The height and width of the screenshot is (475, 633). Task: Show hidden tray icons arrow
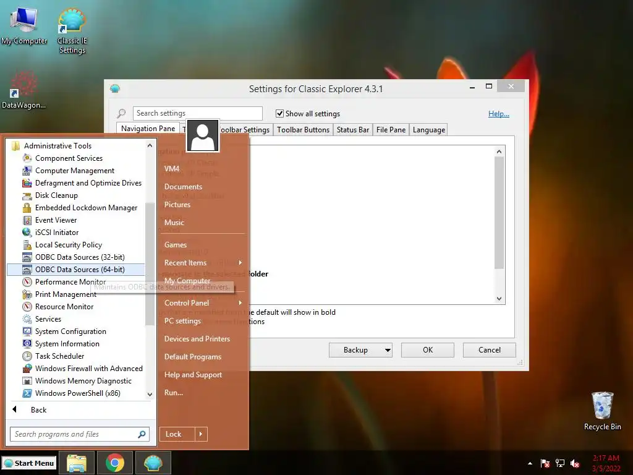tap(530, 463)
